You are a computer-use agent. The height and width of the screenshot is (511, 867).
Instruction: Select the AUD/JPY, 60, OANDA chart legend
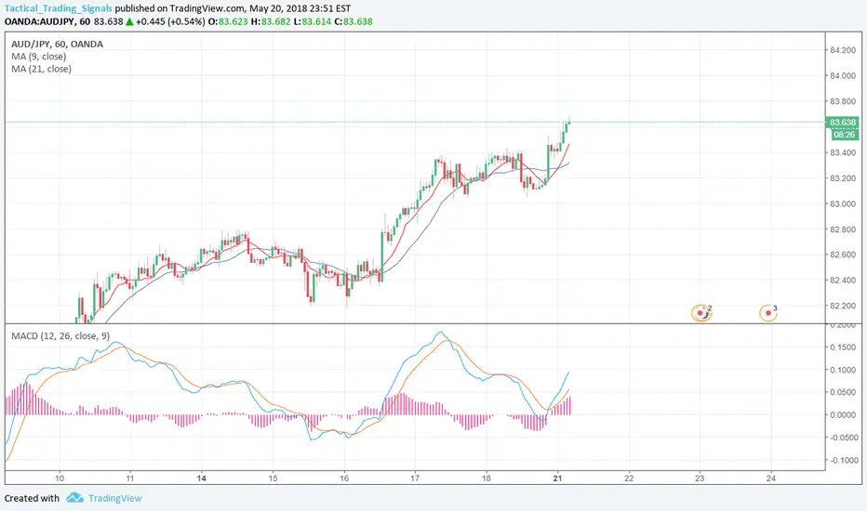click(57, 45)
